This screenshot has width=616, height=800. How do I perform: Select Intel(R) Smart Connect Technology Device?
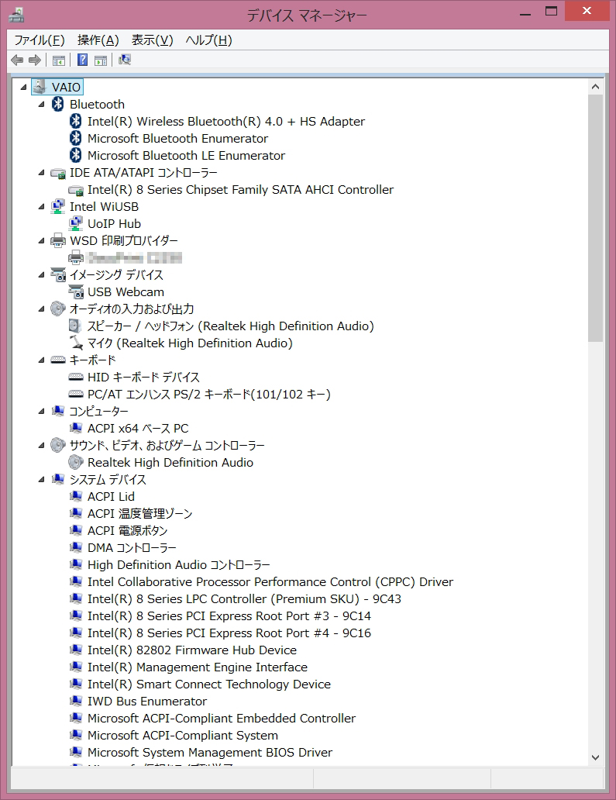(209, 684)
